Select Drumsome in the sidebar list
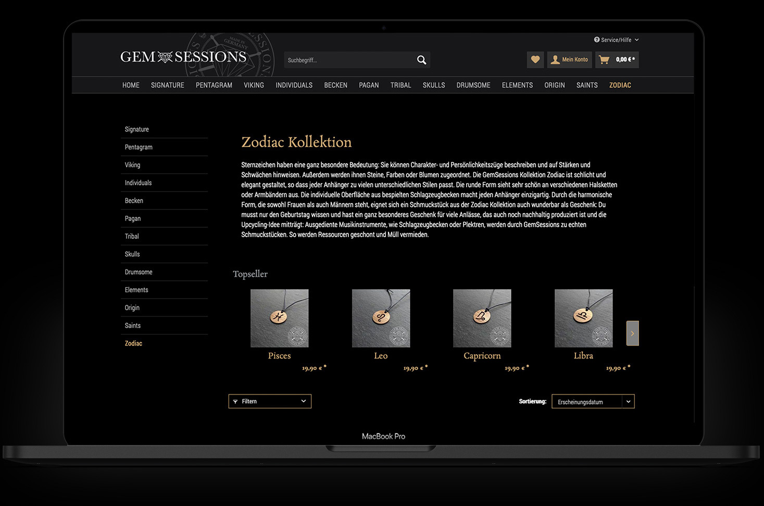 point(139,272)
